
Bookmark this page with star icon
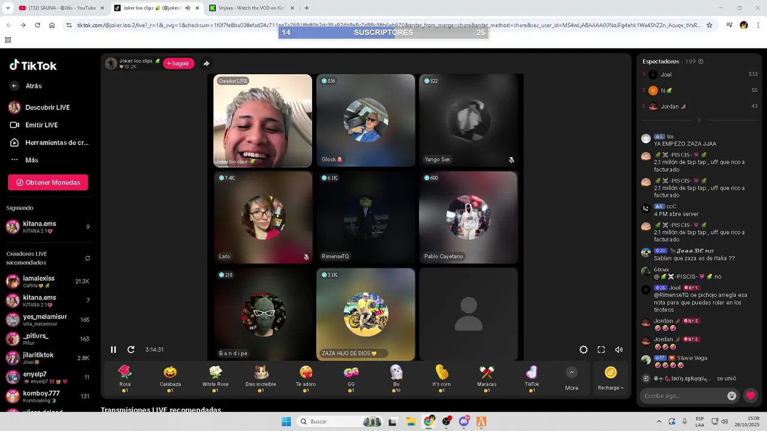709,25
